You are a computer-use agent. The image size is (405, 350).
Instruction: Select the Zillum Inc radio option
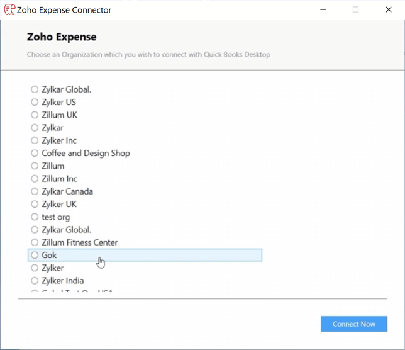tap(35, 179)
